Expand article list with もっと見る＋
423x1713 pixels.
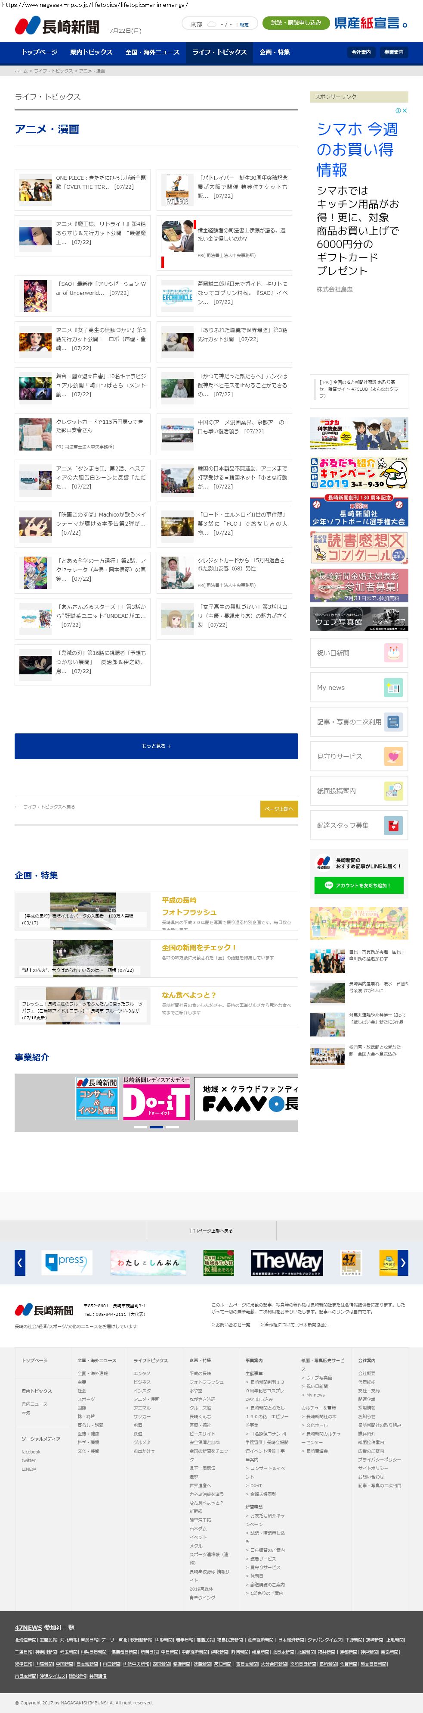point(156,746)
